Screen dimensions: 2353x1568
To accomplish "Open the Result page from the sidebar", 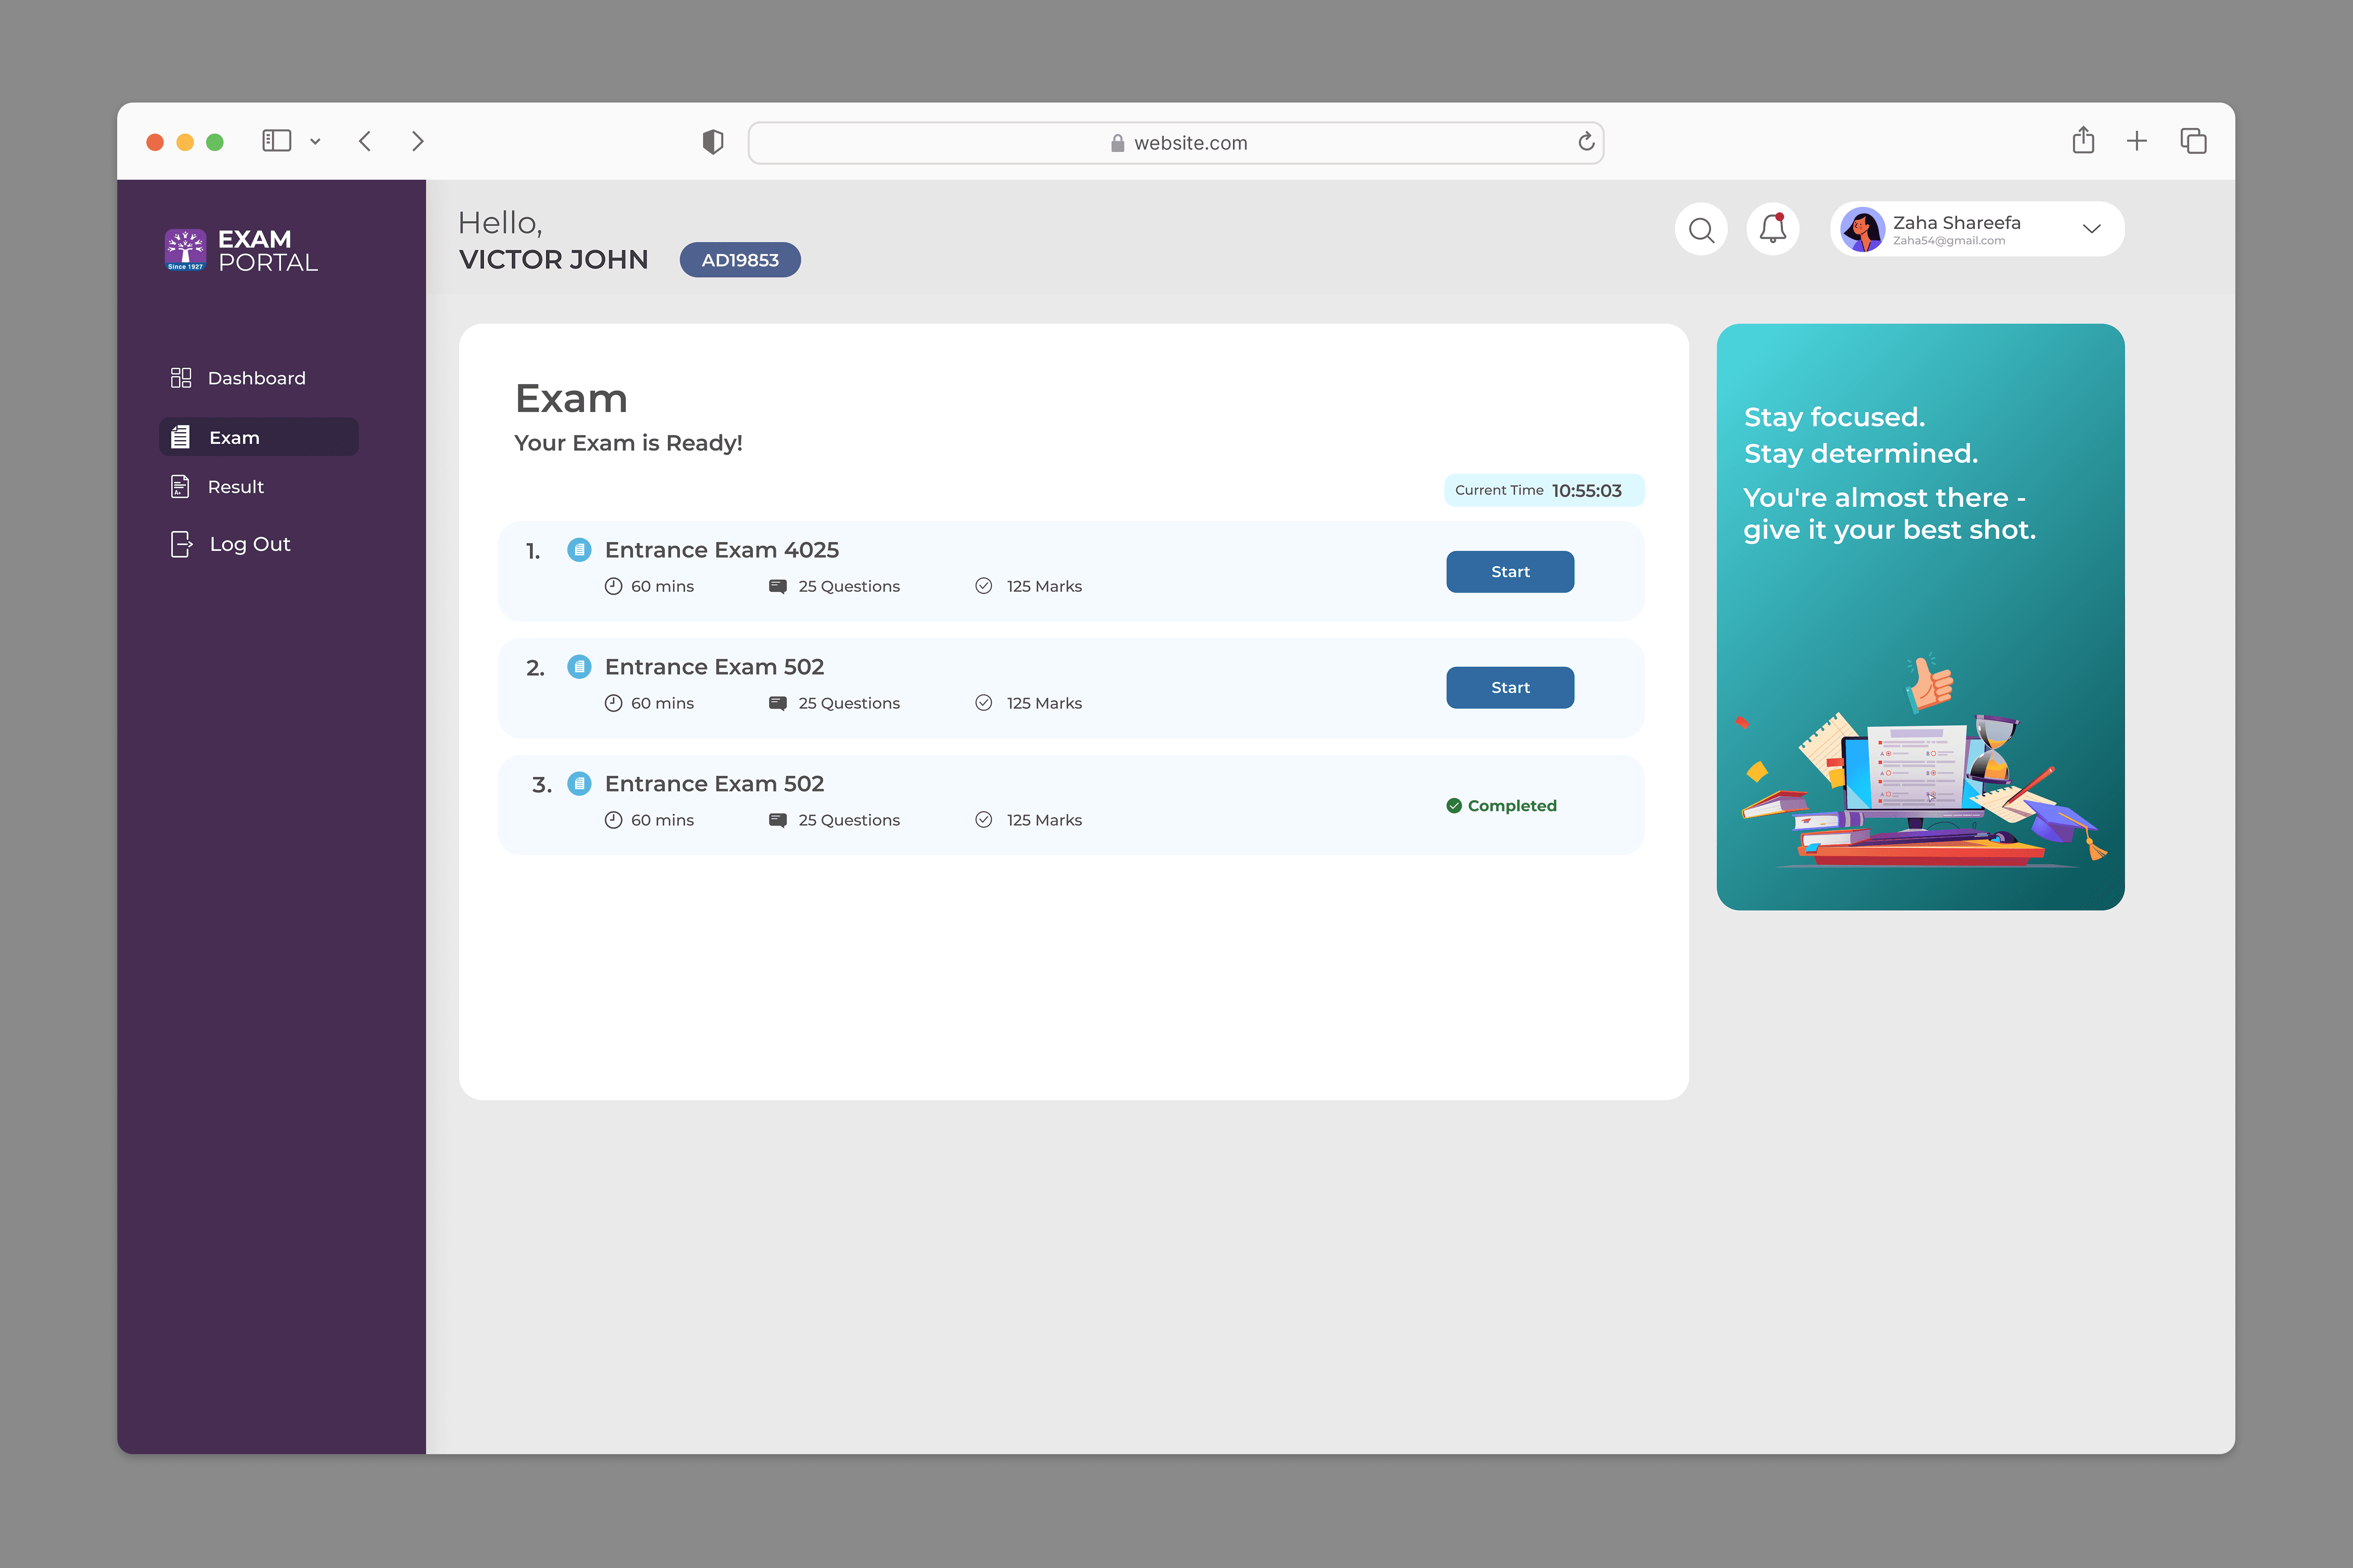I will 236,487.
